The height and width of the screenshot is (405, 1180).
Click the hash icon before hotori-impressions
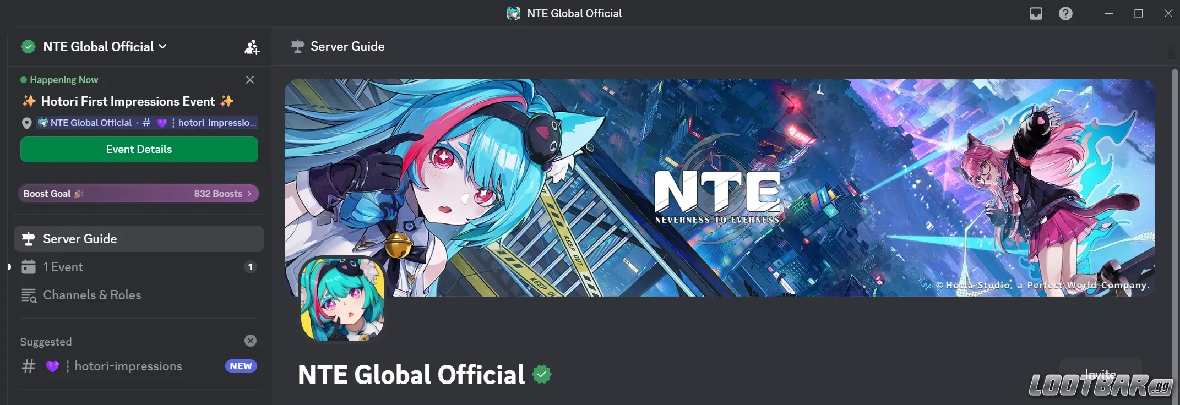click(x=29, y=366)
